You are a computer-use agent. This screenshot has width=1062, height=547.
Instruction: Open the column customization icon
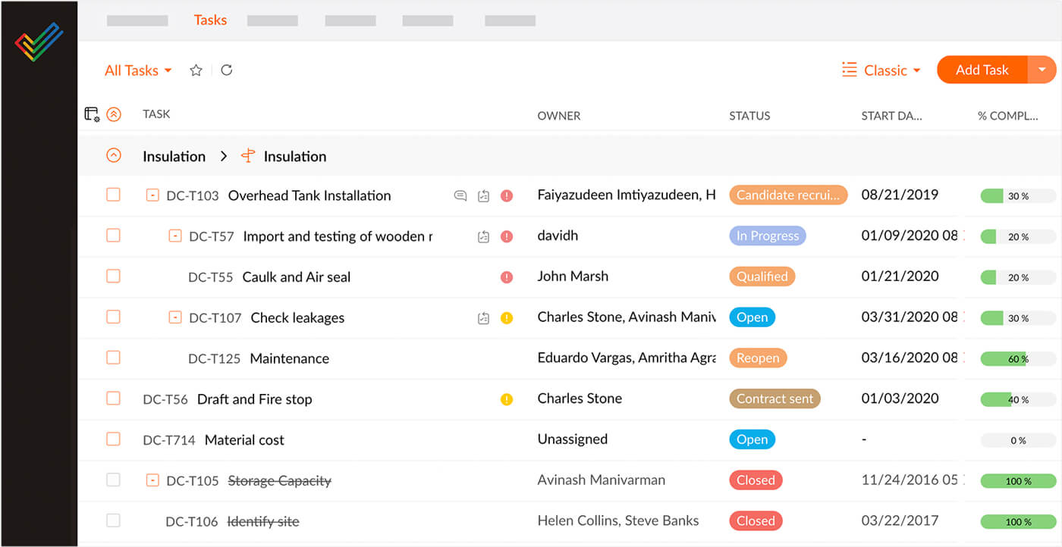tap(92, 114)
